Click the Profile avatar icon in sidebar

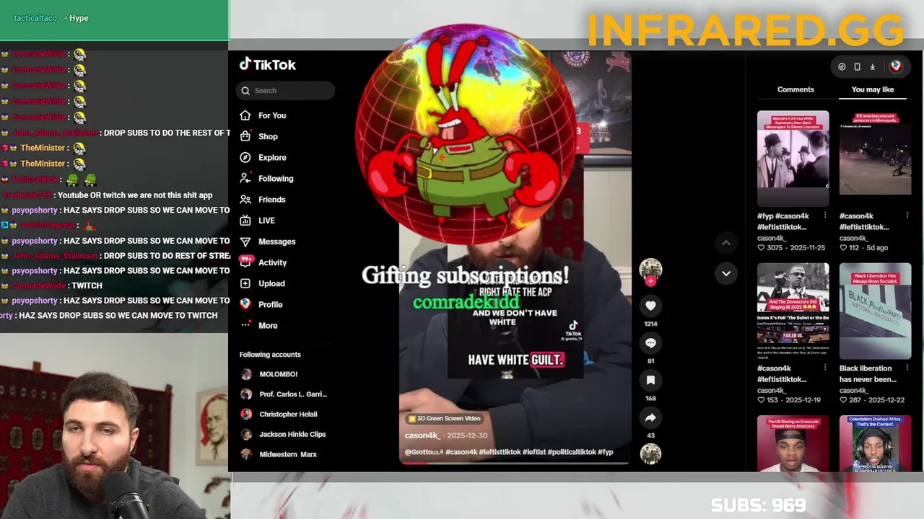pyautogui.click(x=245, y=304)
